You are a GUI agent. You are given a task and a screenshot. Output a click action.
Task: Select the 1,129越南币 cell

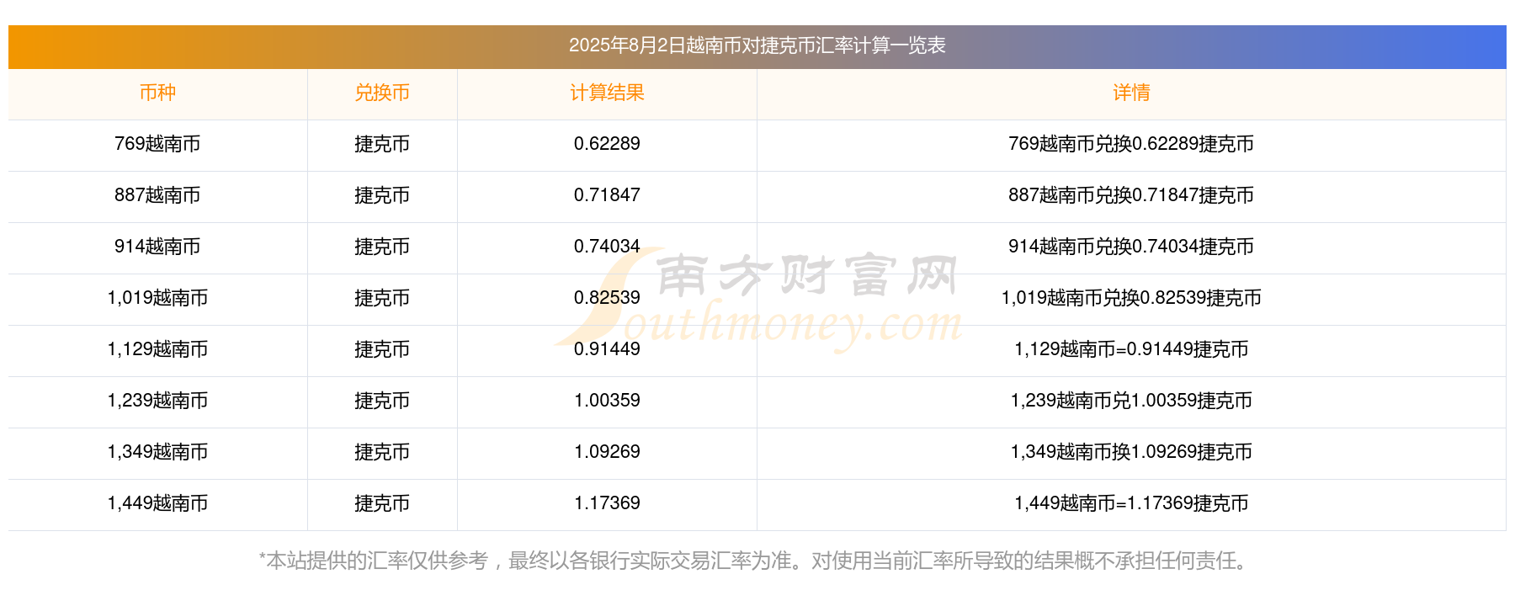(x=157, y=349)
